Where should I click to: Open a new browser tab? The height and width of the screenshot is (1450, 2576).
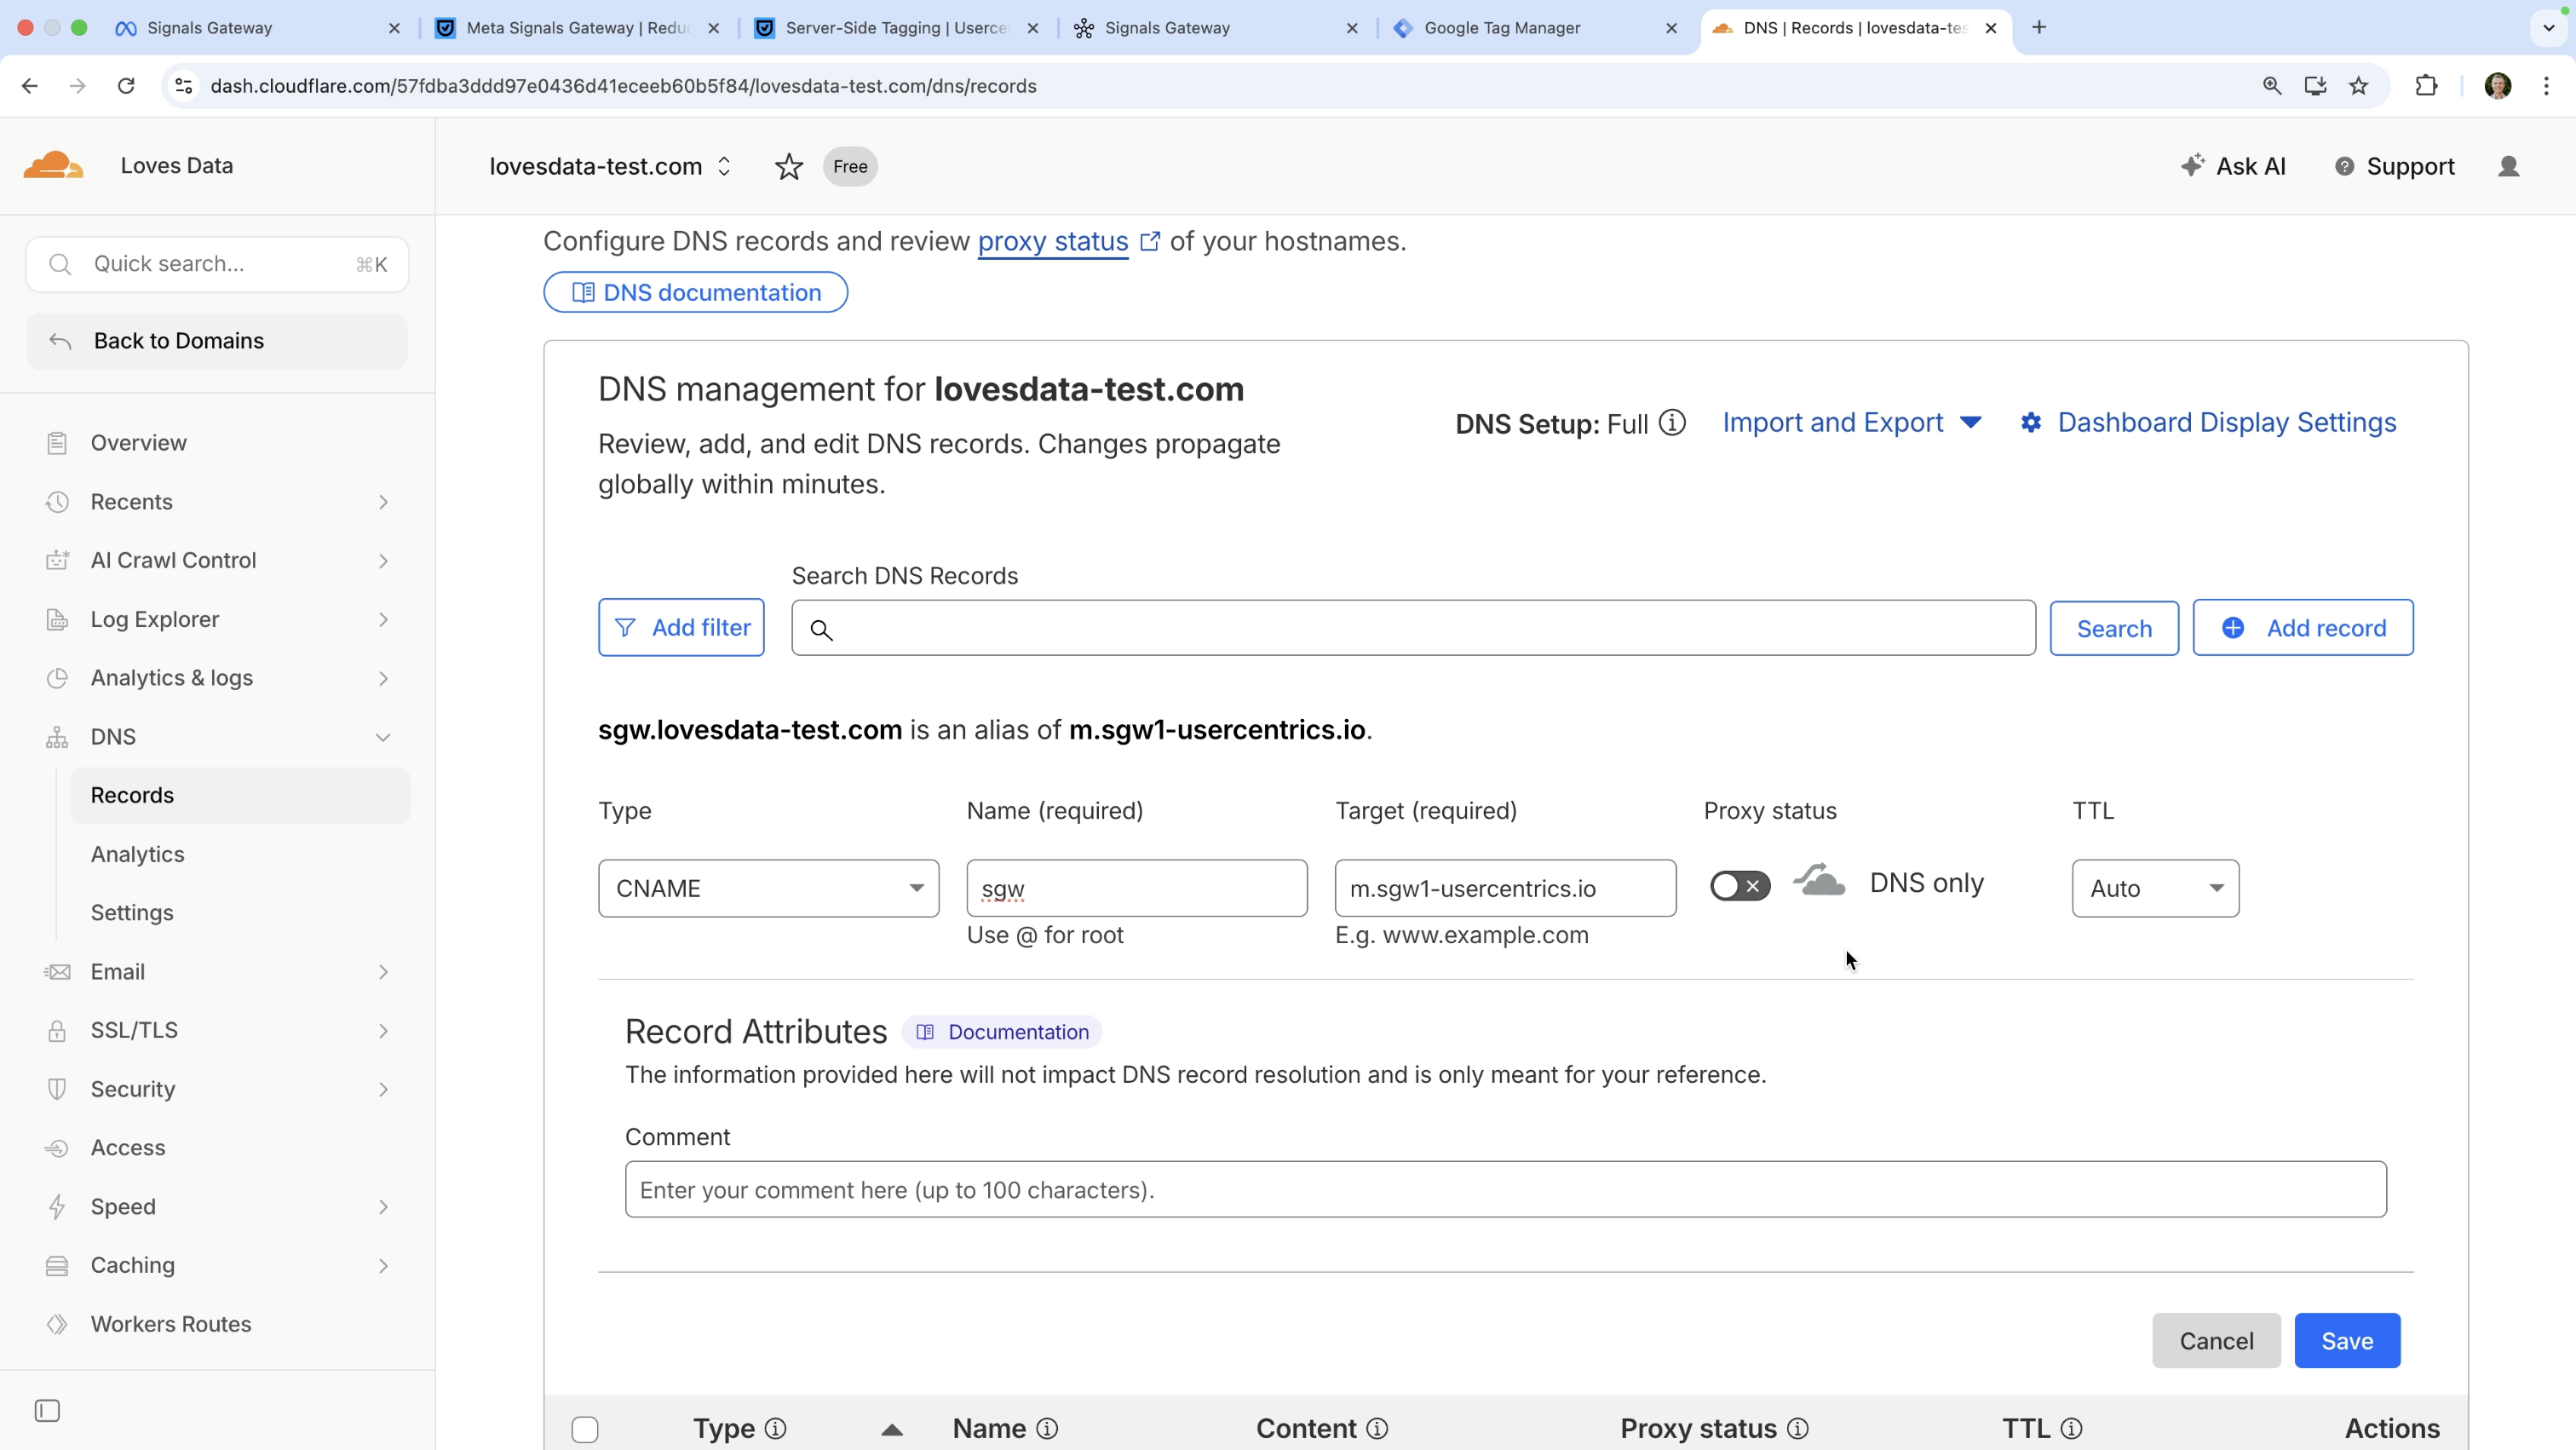point(2039,27)
